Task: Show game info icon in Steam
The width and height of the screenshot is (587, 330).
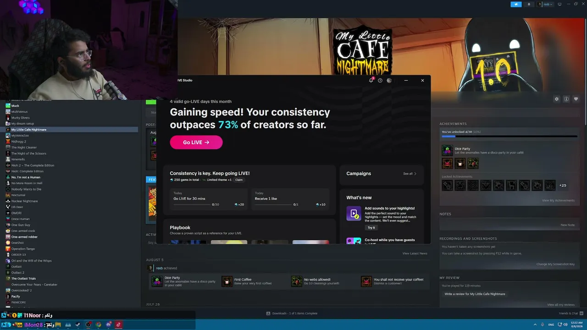Action: click(x=566, y=99)
